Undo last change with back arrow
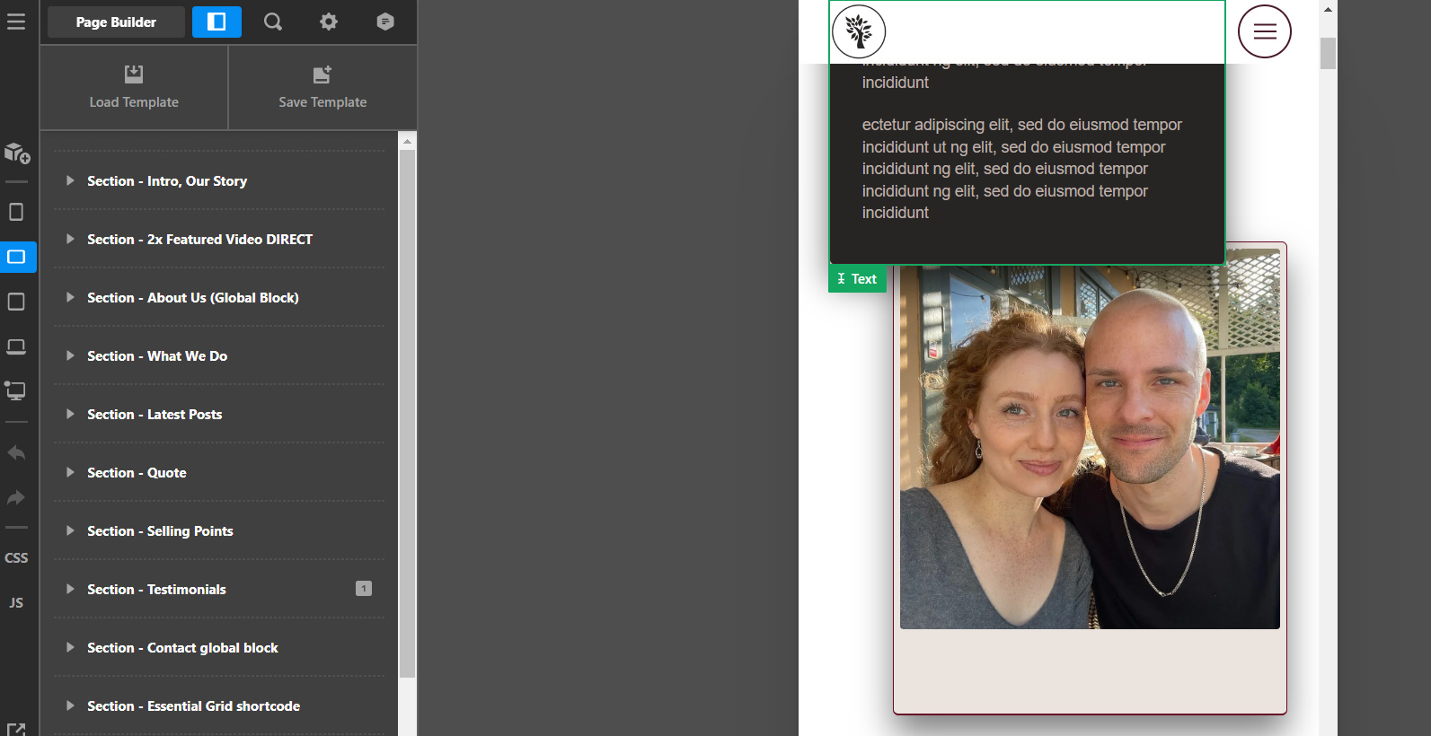This screenshot has width=1431, height=736. point(16,453)
